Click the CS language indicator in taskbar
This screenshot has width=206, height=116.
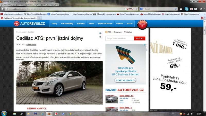point(173,113)
